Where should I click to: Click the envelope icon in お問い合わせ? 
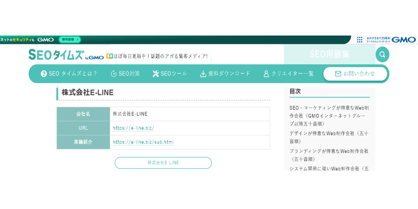click(338, 74)
